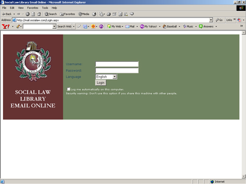Open Yahoo Mail toolbar icon

[130, 26]
